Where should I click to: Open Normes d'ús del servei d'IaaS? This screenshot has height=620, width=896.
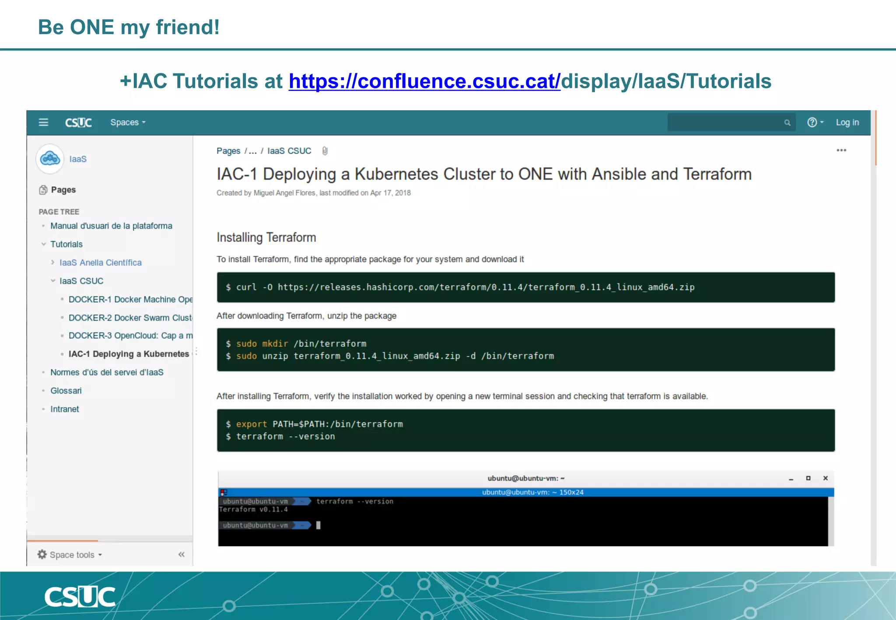[107, 373]
